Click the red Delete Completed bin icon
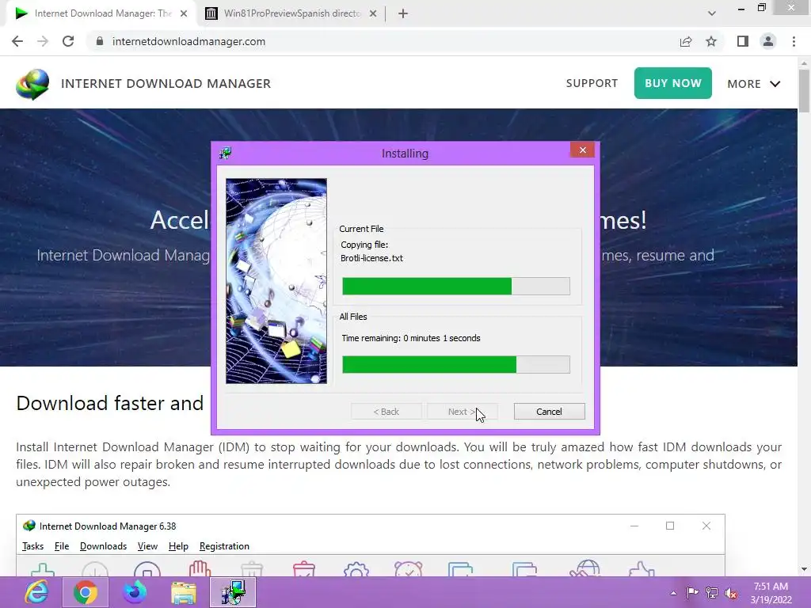This screenshot has width=811, height=608. pyautogui.click(x=304, y=568)
